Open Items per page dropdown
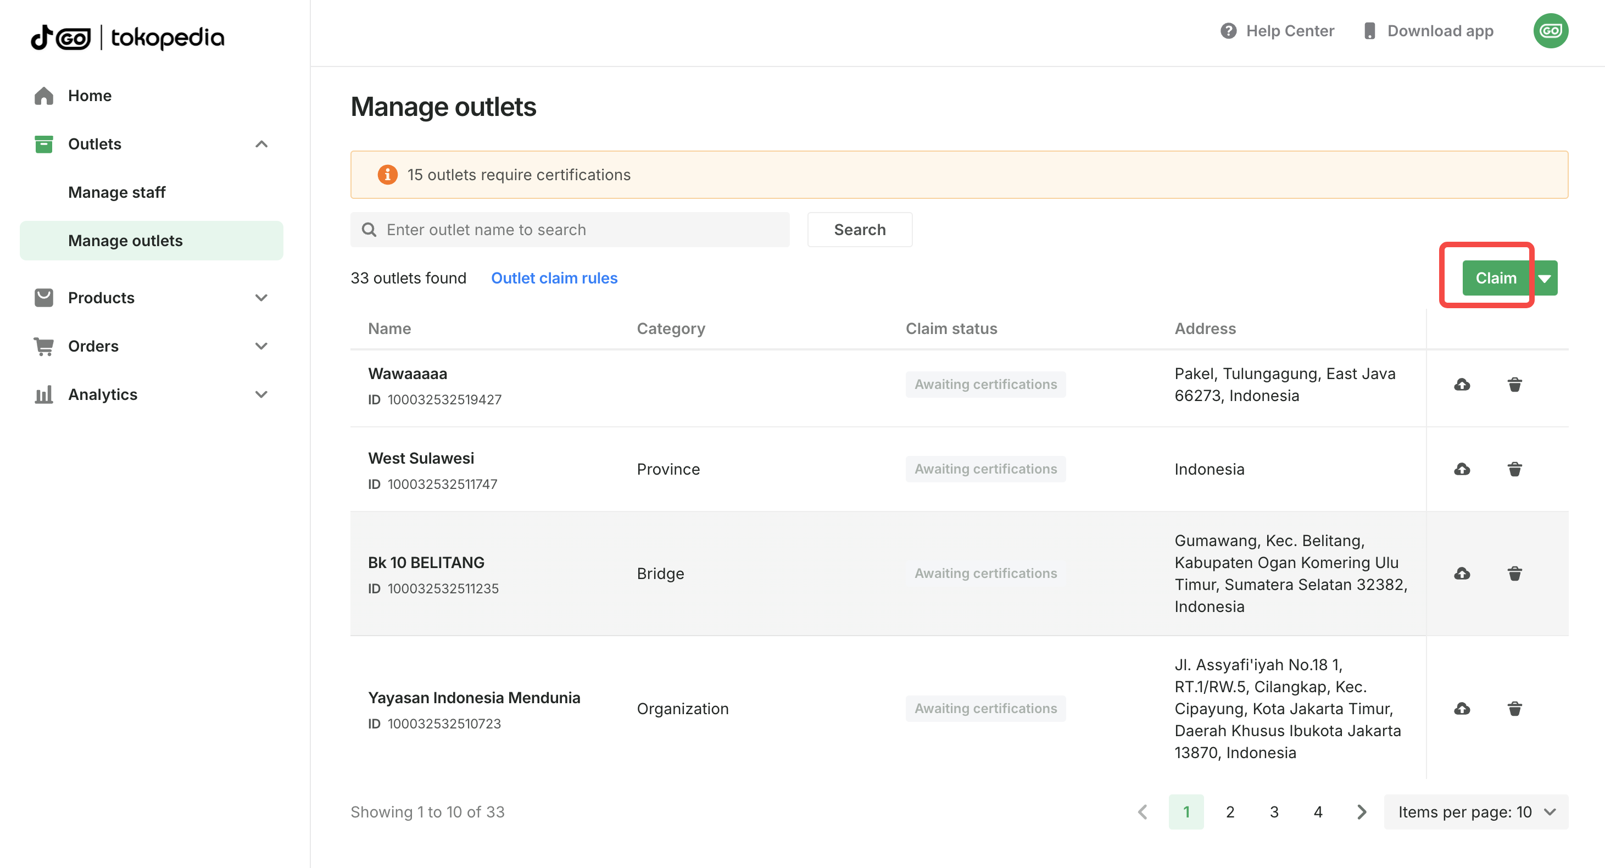This screenshot has width=1605, height=868. click(1475, 812)
